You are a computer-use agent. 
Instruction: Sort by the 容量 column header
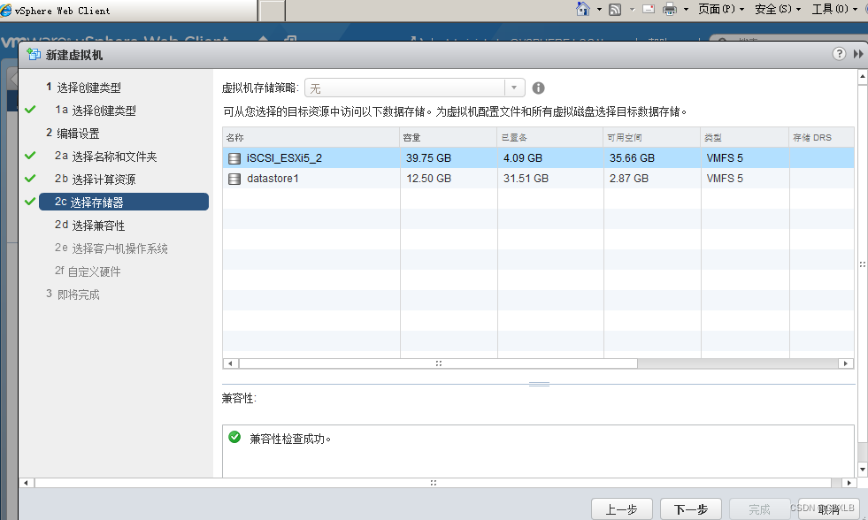coord(449,137)
